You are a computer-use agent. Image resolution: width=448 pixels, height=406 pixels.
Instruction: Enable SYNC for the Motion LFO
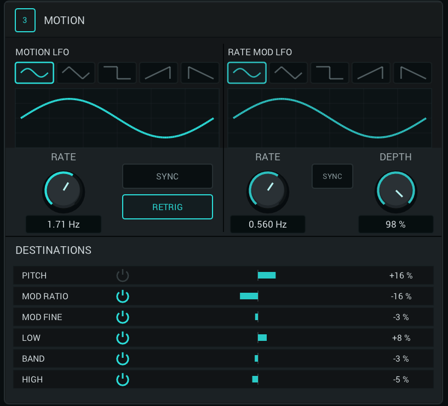(168, 176)
